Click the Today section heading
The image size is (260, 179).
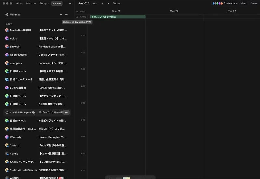(x=8, y=24)
